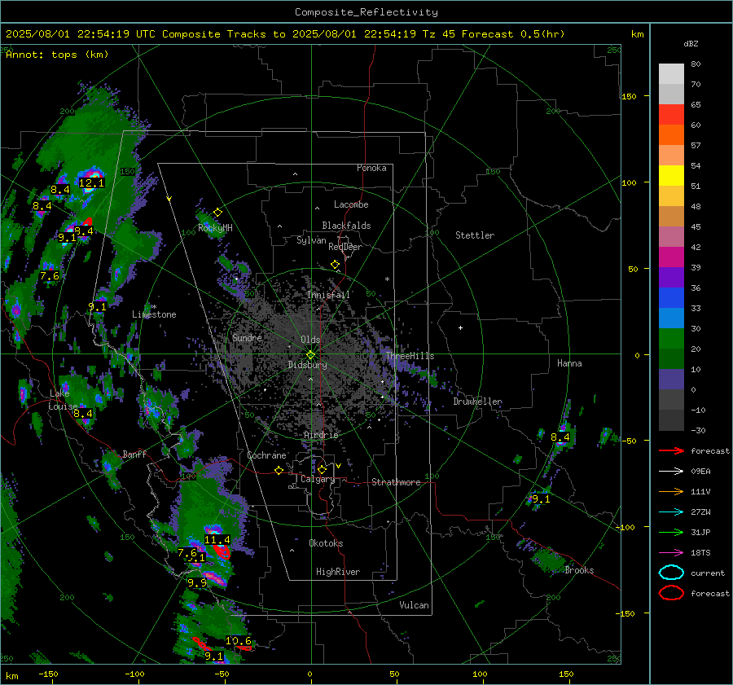Pick the light gray 80 dBZ swatch
This screenshot has width=733, height=685.
tap(671, 74)
